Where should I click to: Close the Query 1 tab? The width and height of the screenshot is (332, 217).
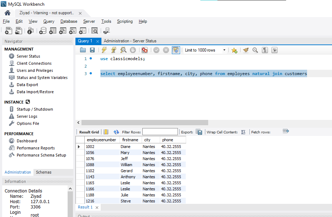98,41
